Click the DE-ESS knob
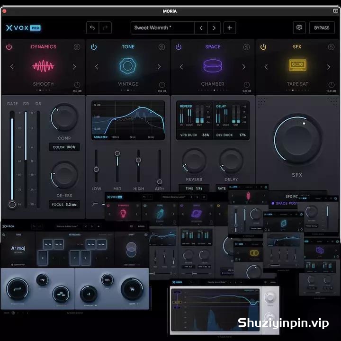 coord(64,175)
